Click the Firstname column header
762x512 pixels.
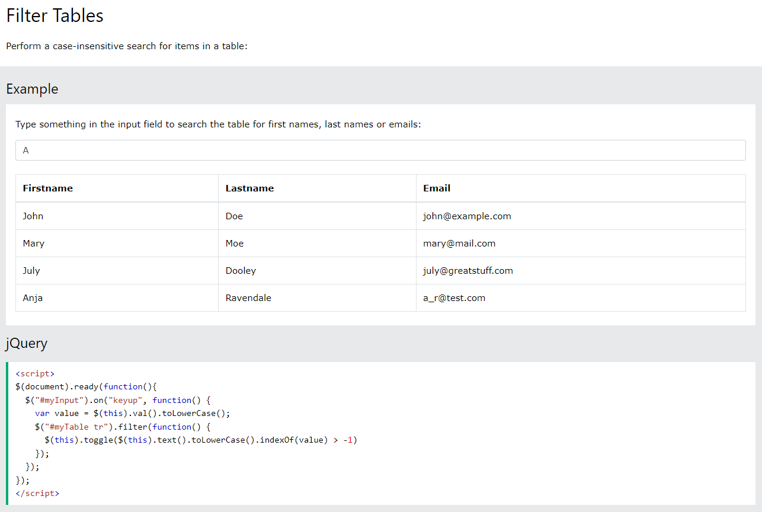coord(117,188)
